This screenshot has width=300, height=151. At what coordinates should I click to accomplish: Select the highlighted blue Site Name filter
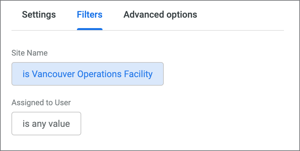87,74
